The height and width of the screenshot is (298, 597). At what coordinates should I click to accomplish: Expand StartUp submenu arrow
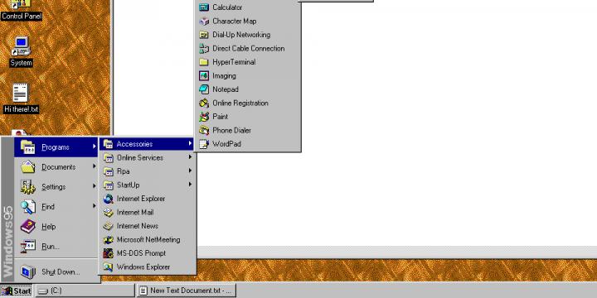(190, 185)
